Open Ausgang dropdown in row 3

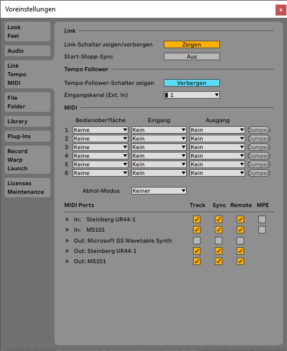pos(217,147)
